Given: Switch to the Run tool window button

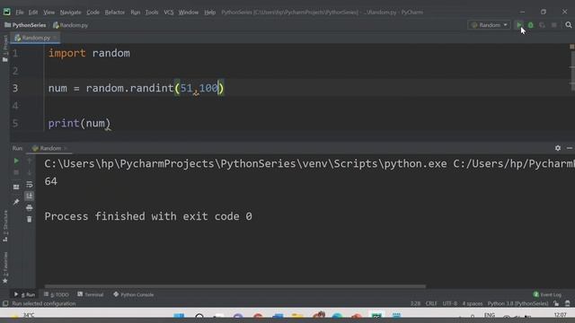Looking at the screenshot, I should [24, 294].
